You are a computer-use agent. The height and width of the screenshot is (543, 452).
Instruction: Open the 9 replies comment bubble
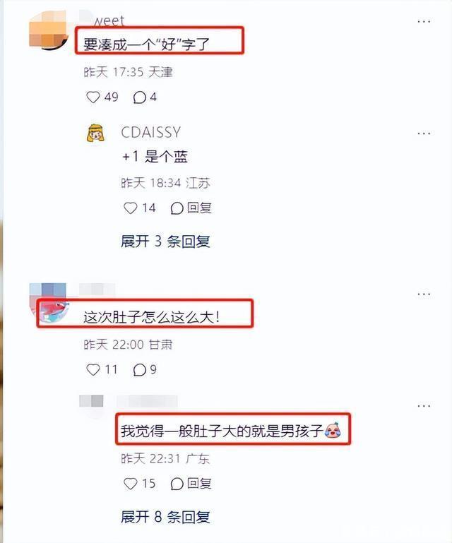pyautogui.click(x=139, y=370)
